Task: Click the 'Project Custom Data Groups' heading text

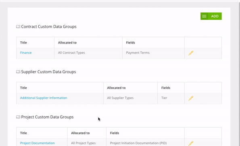Action: coord(47,117)
